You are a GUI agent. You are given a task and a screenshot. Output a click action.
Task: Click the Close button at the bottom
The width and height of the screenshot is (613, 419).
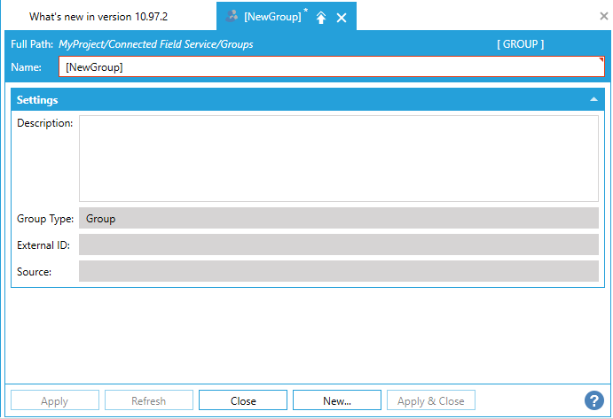coord(243,401)
